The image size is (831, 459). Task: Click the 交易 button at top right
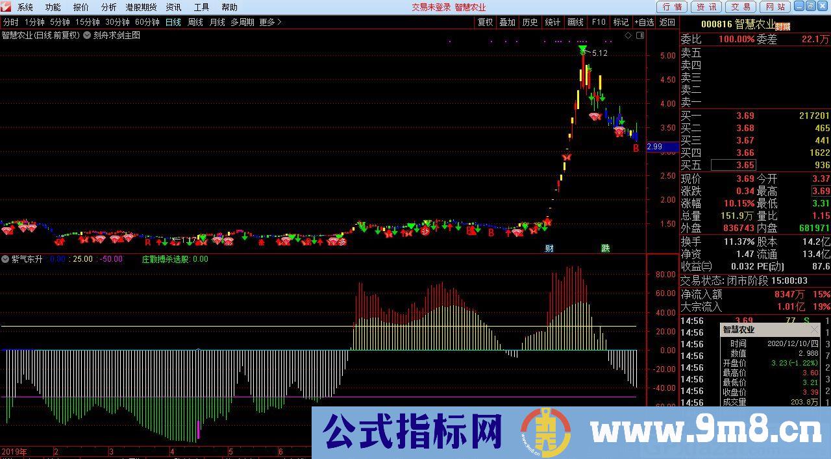tap(740, 6)
